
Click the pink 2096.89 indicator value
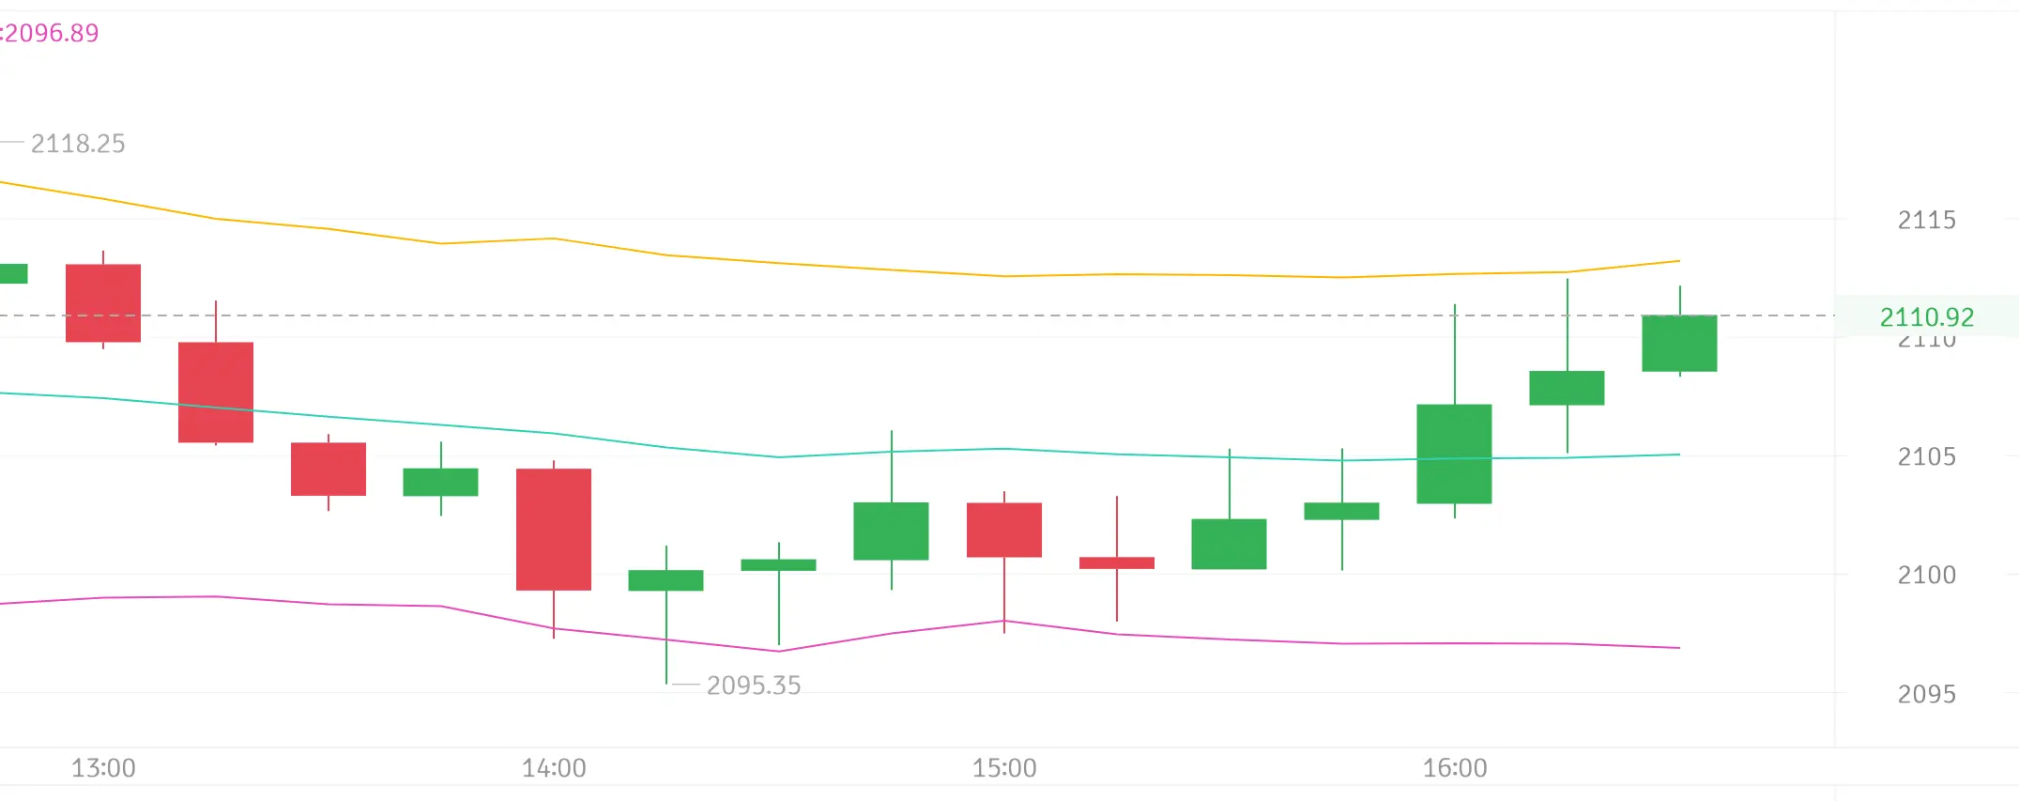(x=50, y=33)
